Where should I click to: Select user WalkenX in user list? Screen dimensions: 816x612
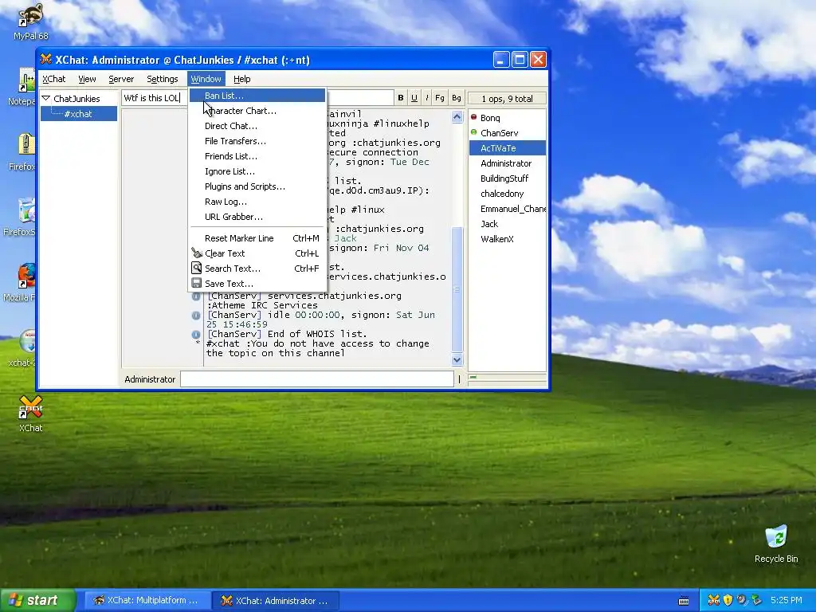coord(497,239)
